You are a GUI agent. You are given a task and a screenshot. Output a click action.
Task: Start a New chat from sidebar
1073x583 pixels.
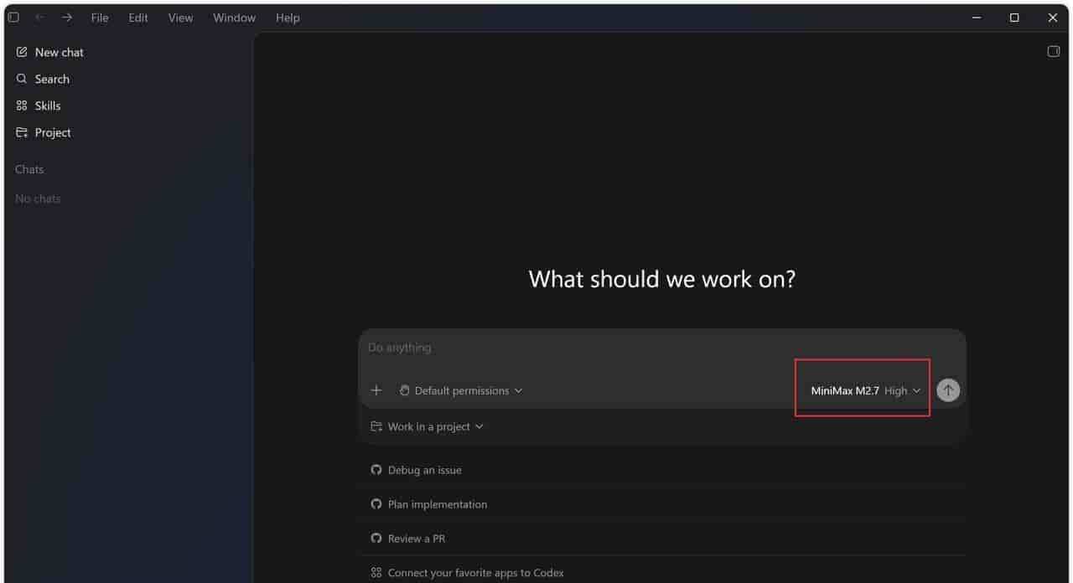[50, 52]
